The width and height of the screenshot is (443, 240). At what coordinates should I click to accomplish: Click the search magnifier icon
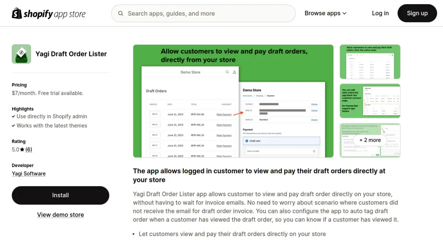pyautogui.click(x=121, y=14)
